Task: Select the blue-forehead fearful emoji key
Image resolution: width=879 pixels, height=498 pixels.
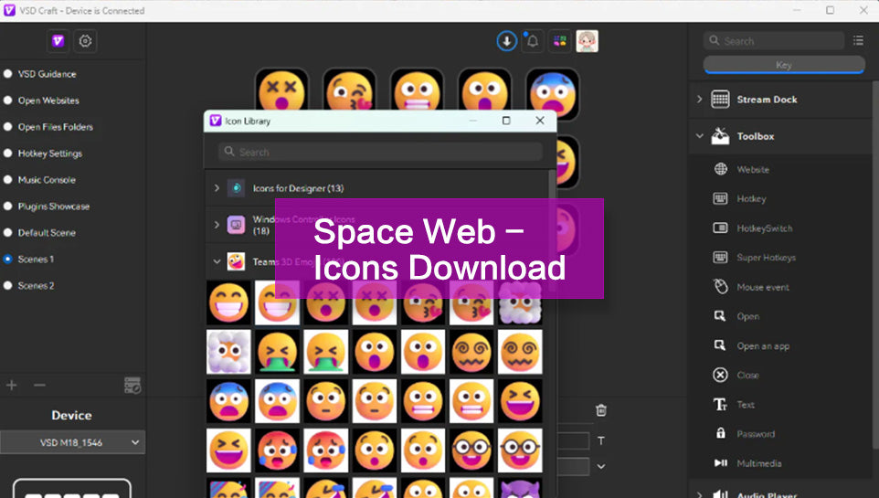Action: (553, 94)
